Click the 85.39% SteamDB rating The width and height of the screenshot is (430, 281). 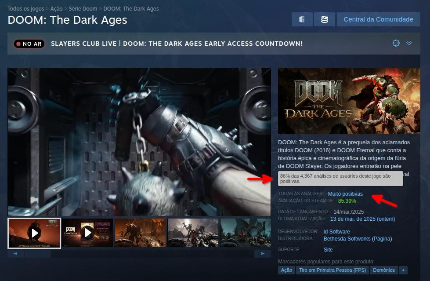[347, 201]
